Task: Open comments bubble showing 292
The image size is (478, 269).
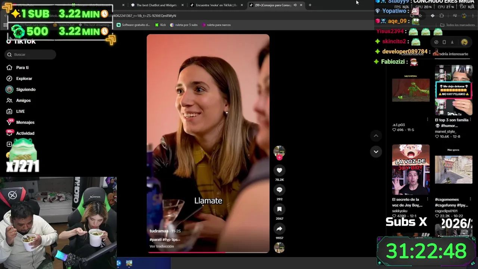Action: point(279,190)
